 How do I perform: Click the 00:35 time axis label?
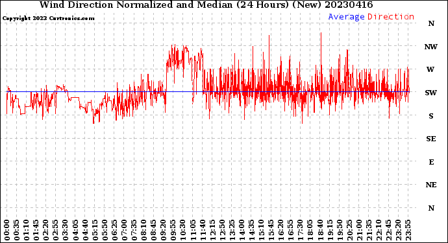pos(17,231)
